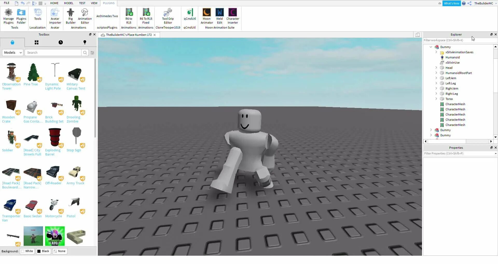Open the qCmdUtl plugin
498x264 pixels.
click(x=190, y=14)
